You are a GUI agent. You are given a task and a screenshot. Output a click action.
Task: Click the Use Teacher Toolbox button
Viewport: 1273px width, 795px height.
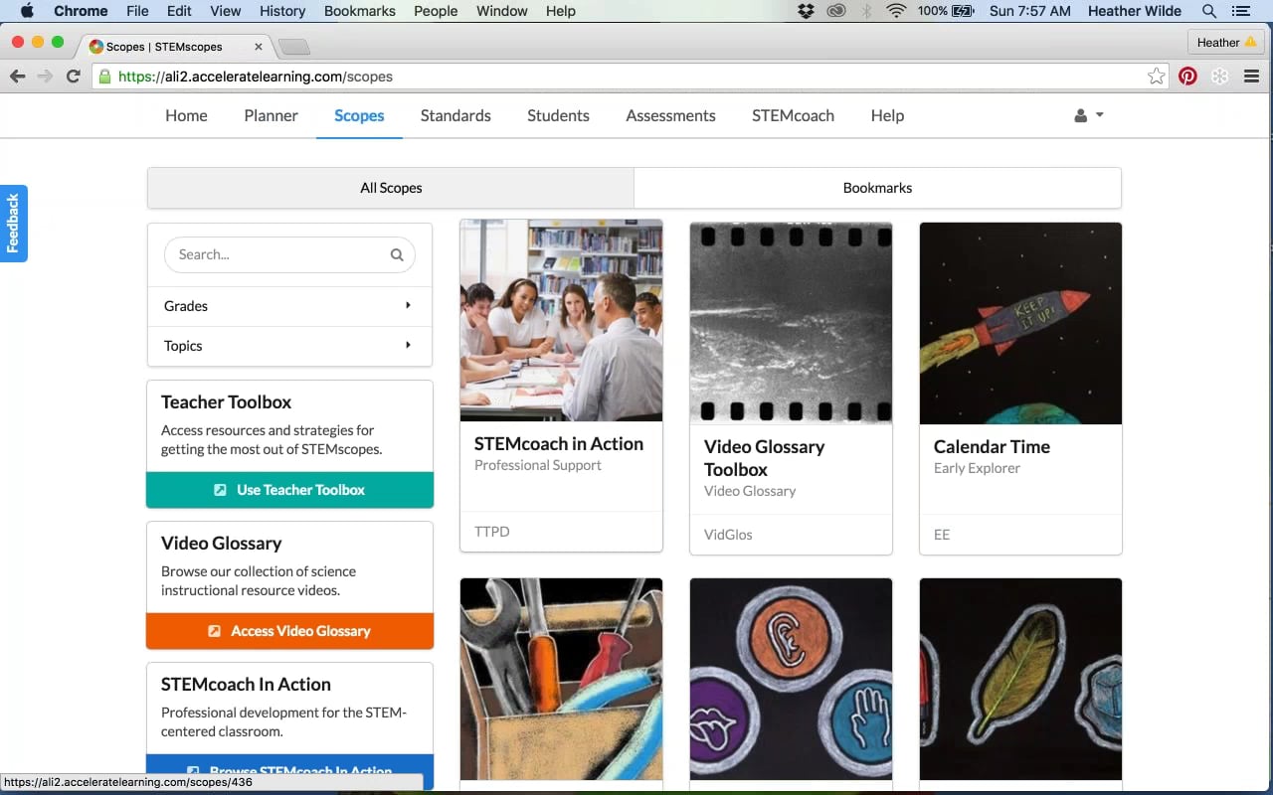(289, 490)
